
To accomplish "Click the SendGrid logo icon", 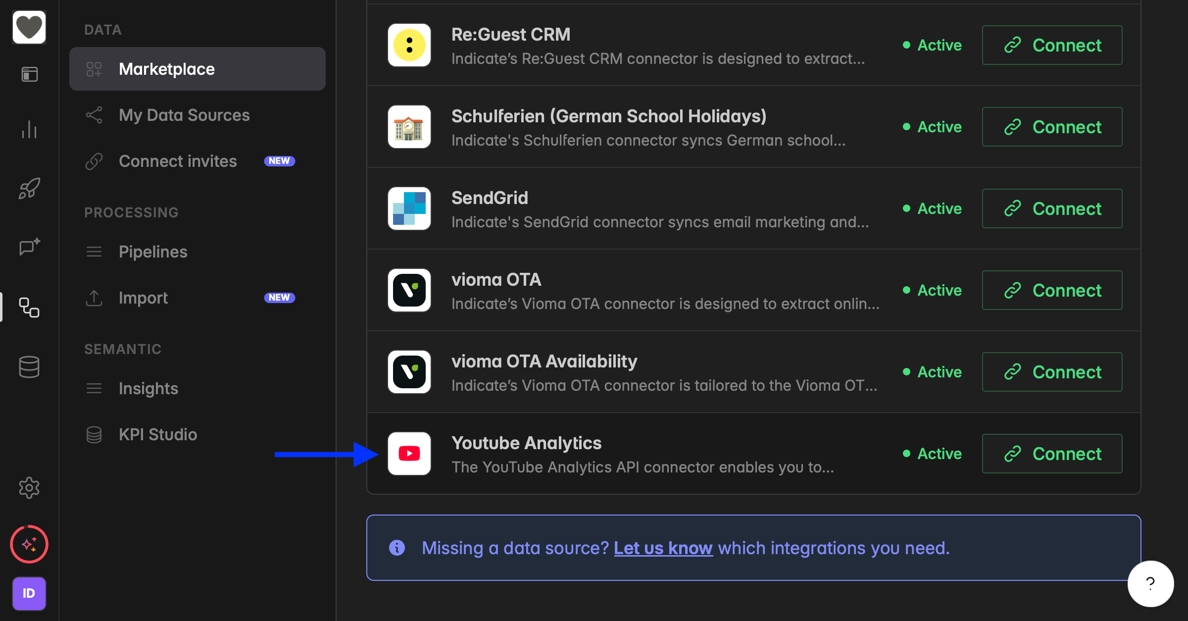I will point(409,208).
